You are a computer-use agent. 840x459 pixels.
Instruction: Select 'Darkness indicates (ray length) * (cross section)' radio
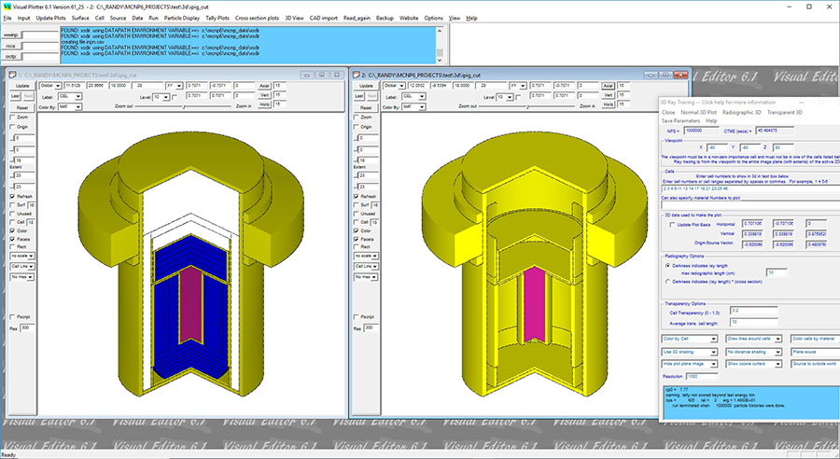[667, 282]
